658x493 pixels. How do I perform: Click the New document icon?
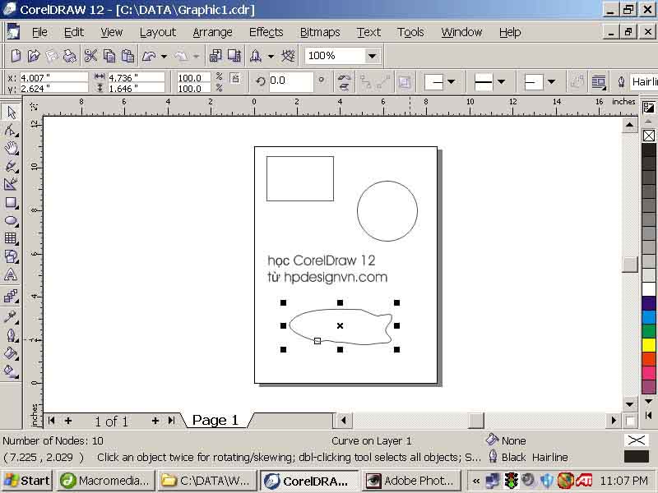click(x=16, y=56)
